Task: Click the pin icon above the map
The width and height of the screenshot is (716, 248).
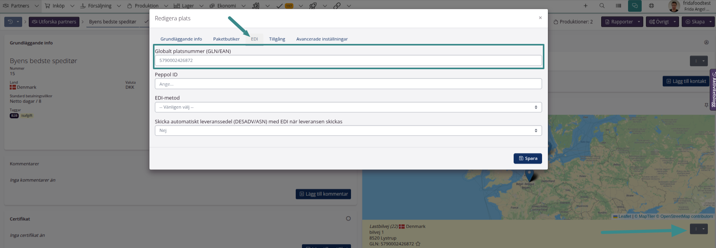Action: click(x=707, y=105)
